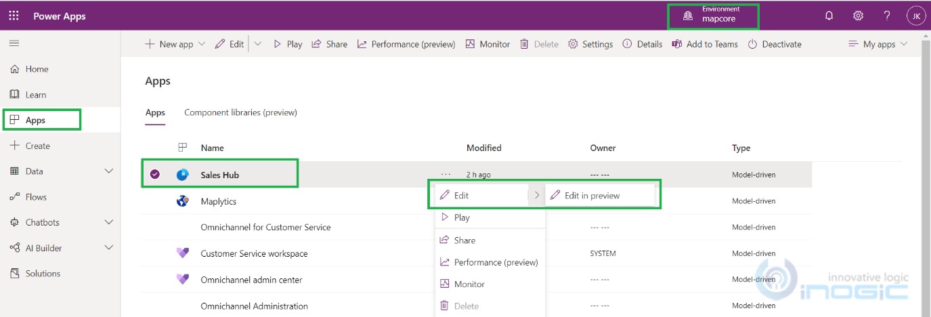Click Edit in the command bar
The image size is (931, 317).
(x=230, y=44)
